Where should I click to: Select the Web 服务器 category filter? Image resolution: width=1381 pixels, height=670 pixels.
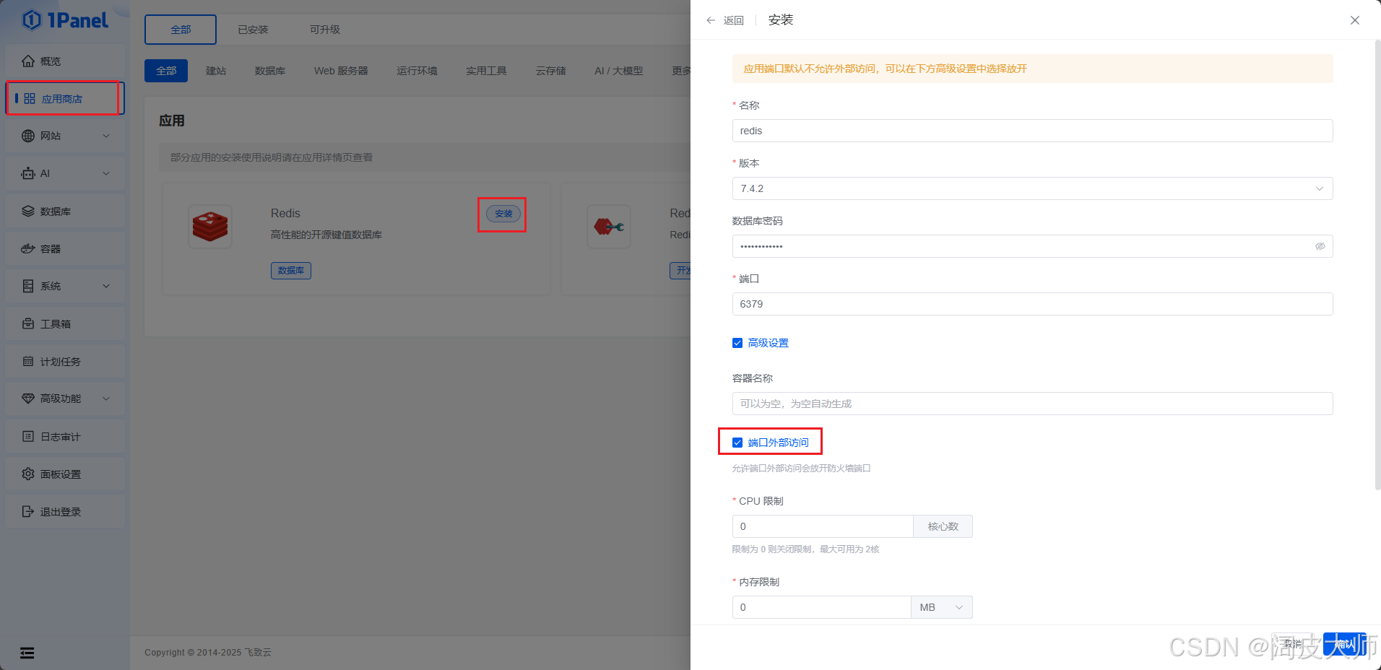pos(341,71)
